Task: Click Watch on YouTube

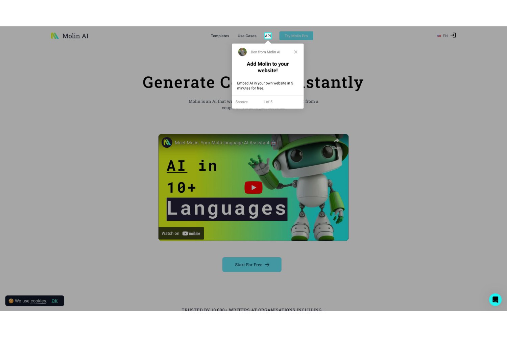Action: click(181, 234)
